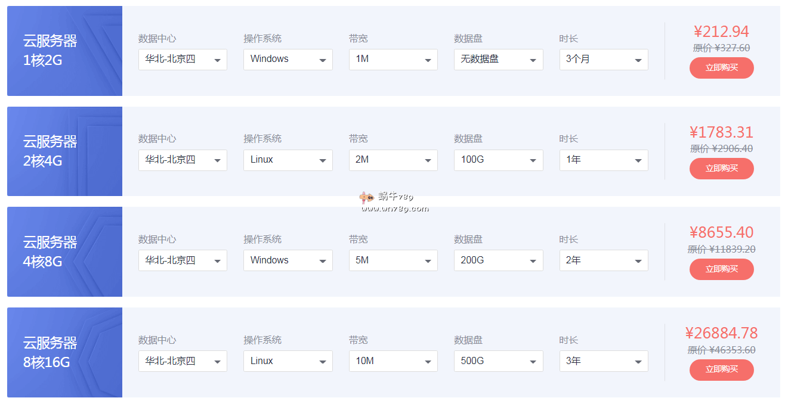Image resolution: width=788 pixels, height=404 pixels.
Task: Click 立即购买 for the ¥8655.40 plan
Action: click(x=721, y=269)
